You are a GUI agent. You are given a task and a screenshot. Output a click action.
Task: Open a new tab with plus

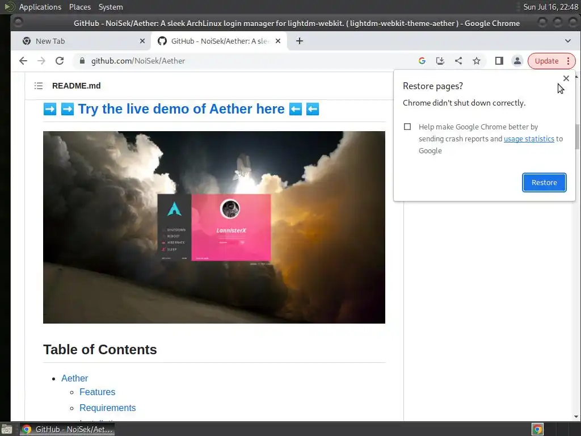pos(300,41)
